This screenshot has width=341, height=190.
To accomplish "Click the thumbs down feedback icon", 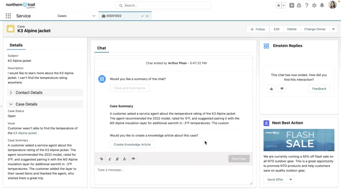I will 282,89.
